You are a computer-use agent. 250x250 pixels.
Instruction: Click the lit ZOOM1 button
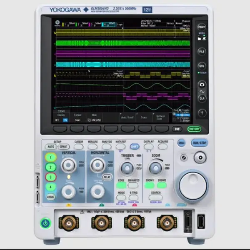tap(150, 185)
